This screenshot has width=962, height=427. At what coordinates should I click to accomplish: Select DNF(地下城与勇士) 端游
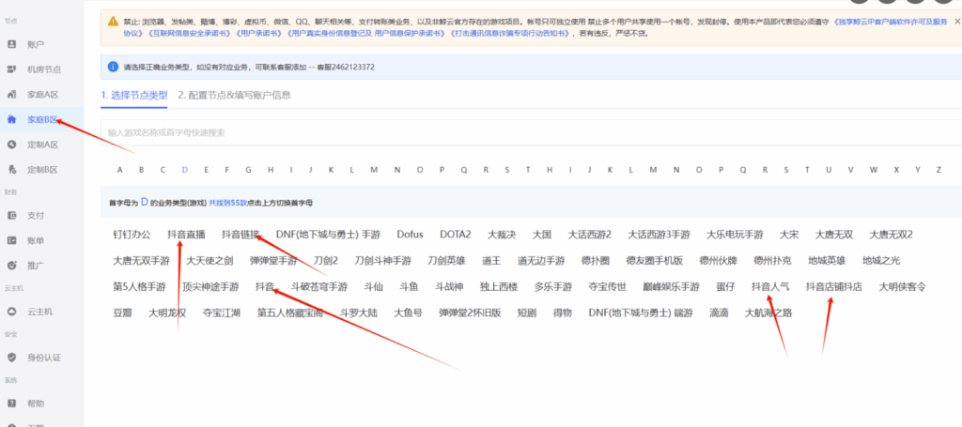[x=641, y=313]
